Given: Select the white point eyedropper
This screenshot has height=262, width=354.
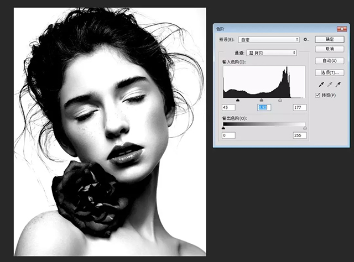Looking at the screenshot, I should pyautogui.click(x=339, y=85).
